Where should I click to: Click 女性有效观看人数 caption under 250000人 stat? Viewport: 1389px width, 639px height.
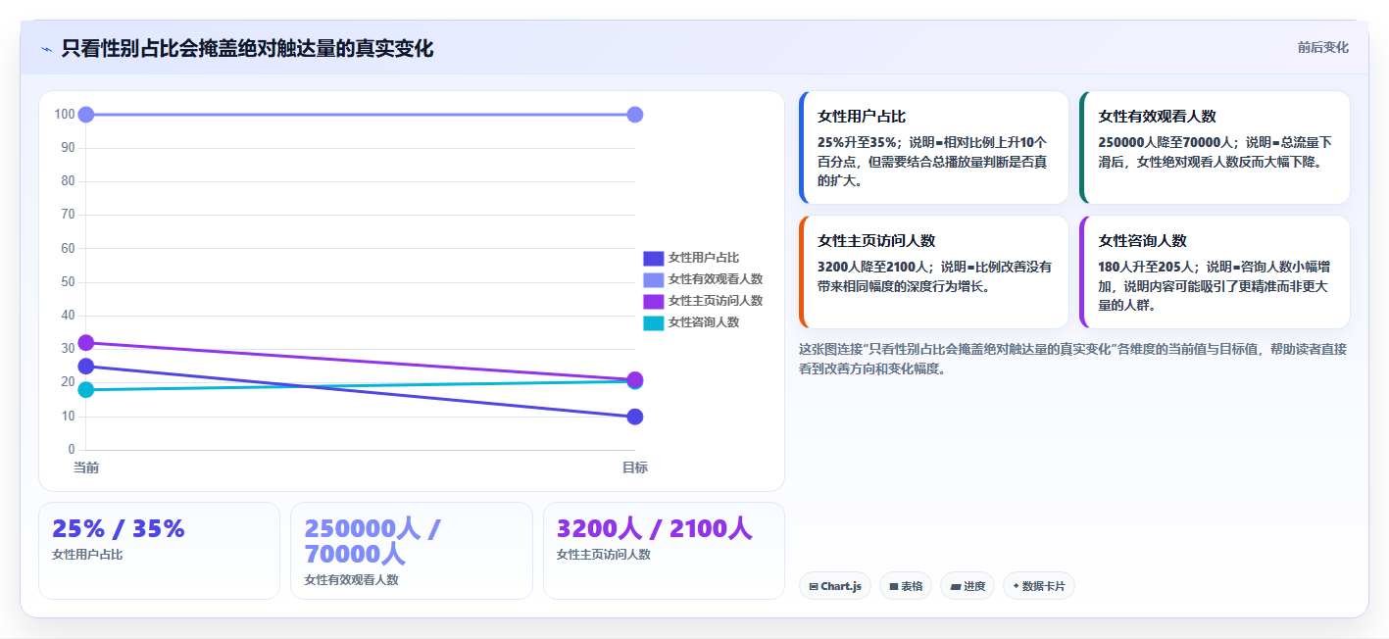click(x=351, y=580)
